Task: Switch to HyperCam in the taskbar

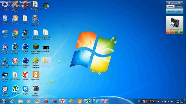Action: [105, 101]
